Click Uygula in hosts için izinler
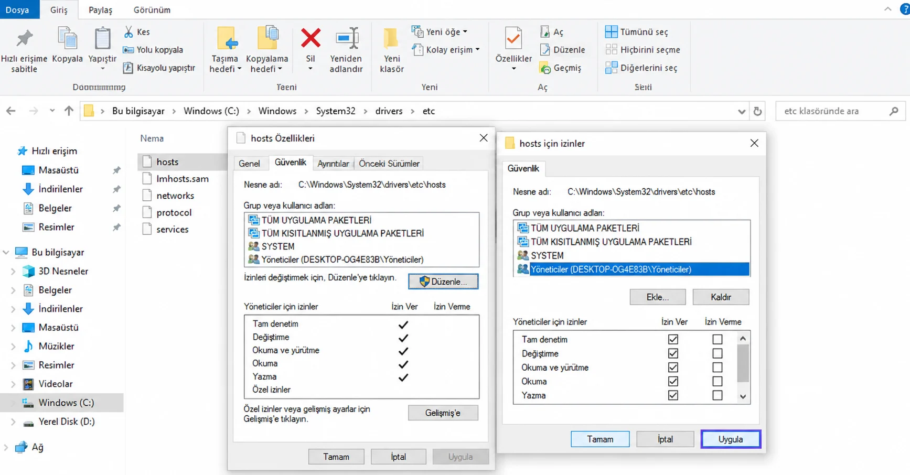 coord(731,439)
